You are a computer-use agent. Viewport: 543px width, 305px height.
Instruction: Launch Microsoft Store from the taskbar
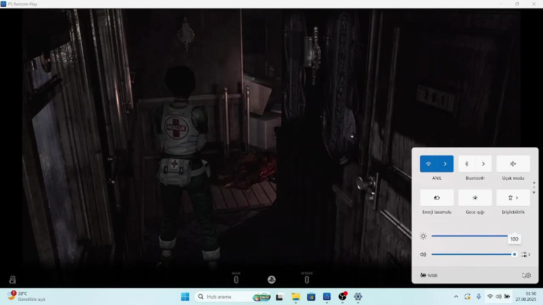pyautogui.click(x=311, y=297)
